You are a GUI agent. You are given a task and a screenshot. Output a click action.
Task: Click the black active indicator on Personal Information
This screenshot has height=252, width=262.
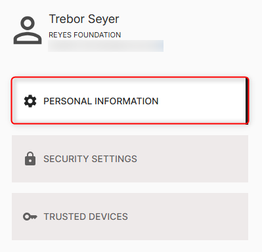(x=247, y=101)
